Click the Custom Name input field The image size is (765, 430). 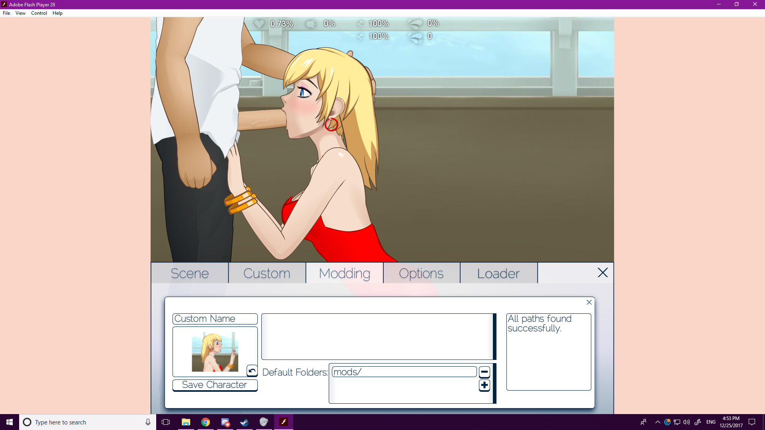pos(215,319)
